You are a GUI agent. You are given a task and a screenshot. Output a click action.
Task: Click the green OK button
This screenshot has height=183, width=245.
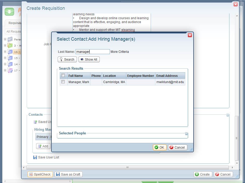(159, 148)
